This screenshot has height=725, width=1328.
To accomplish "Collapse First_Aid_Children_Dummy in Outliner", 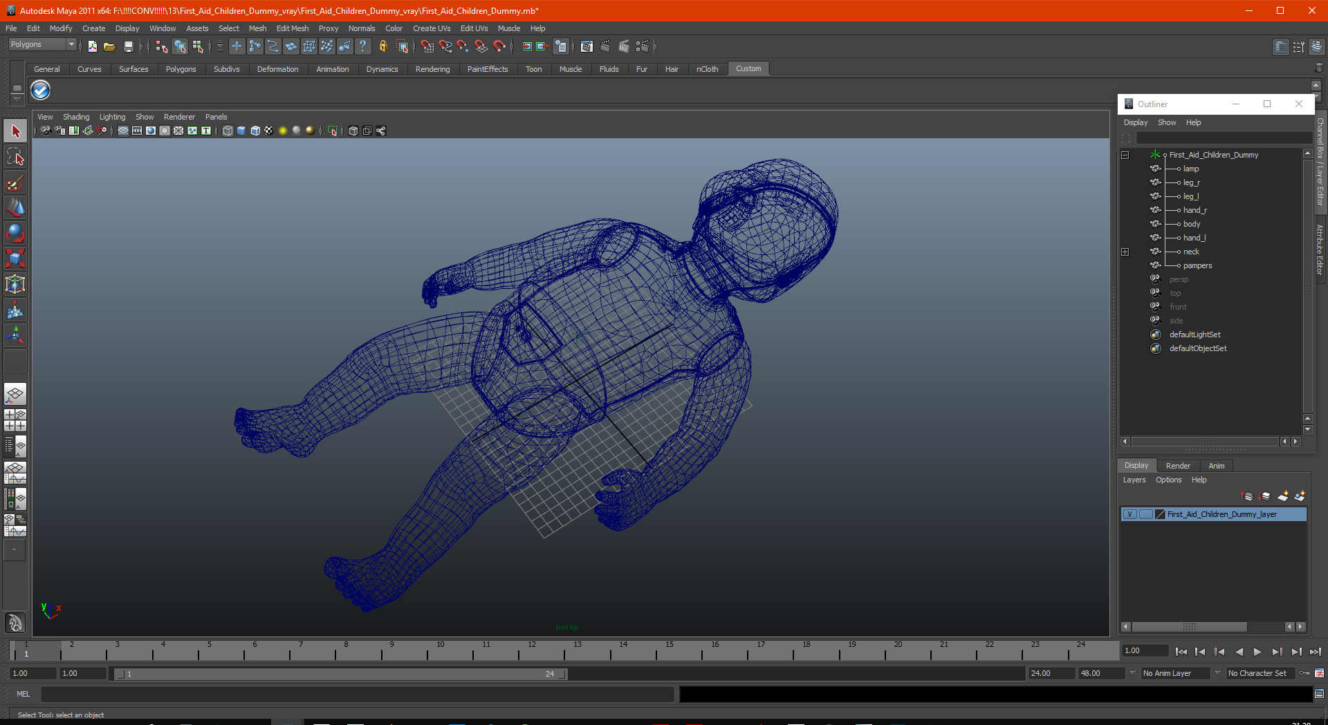I will [x=1125, y=155].
